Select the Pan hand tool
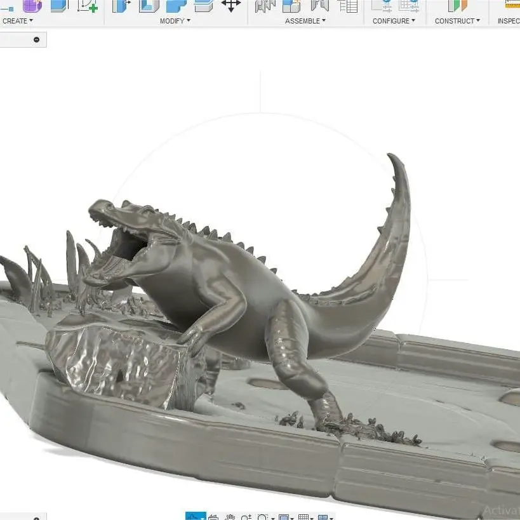The image size is (520, 520). pyautogui.click(x=230, y=517)
